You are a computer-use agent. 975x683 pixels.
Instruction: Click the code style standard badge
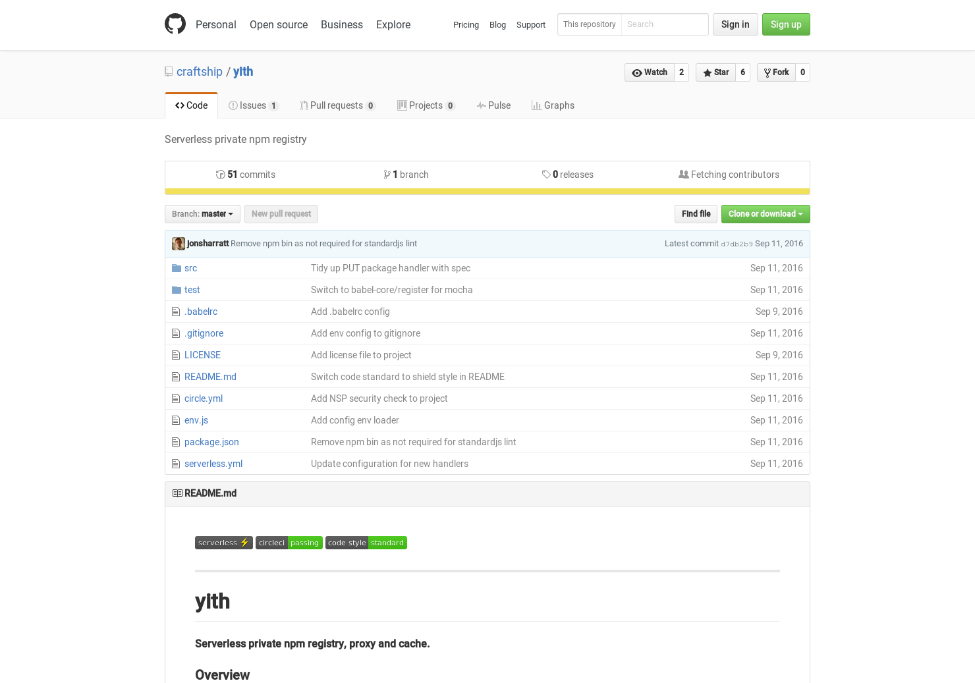point(366,543)
